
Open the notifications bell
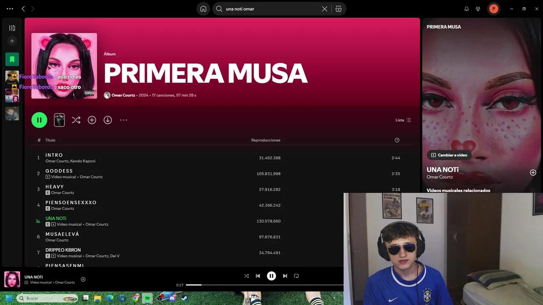click(467, 8)
